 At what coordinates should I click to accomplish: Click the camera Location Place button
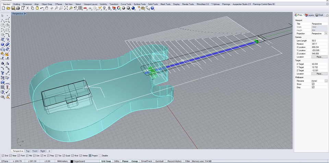(x=319, y=57)
